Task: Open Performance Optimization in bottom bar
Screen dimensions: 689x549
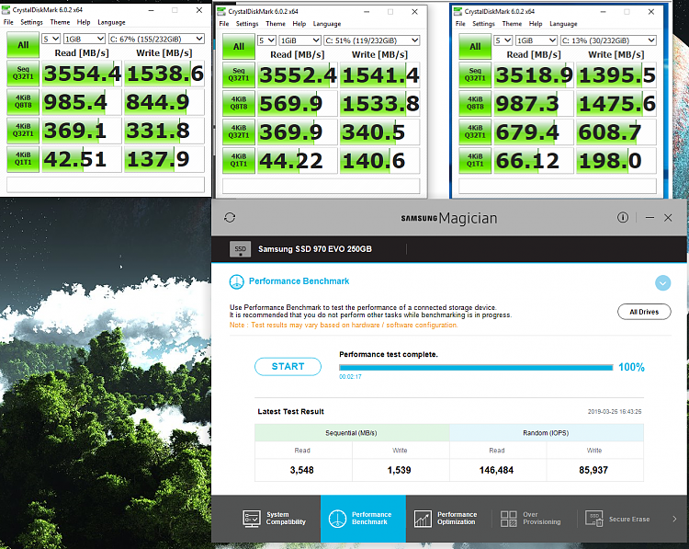Action: pyautogui.click(x=446, y=519)
